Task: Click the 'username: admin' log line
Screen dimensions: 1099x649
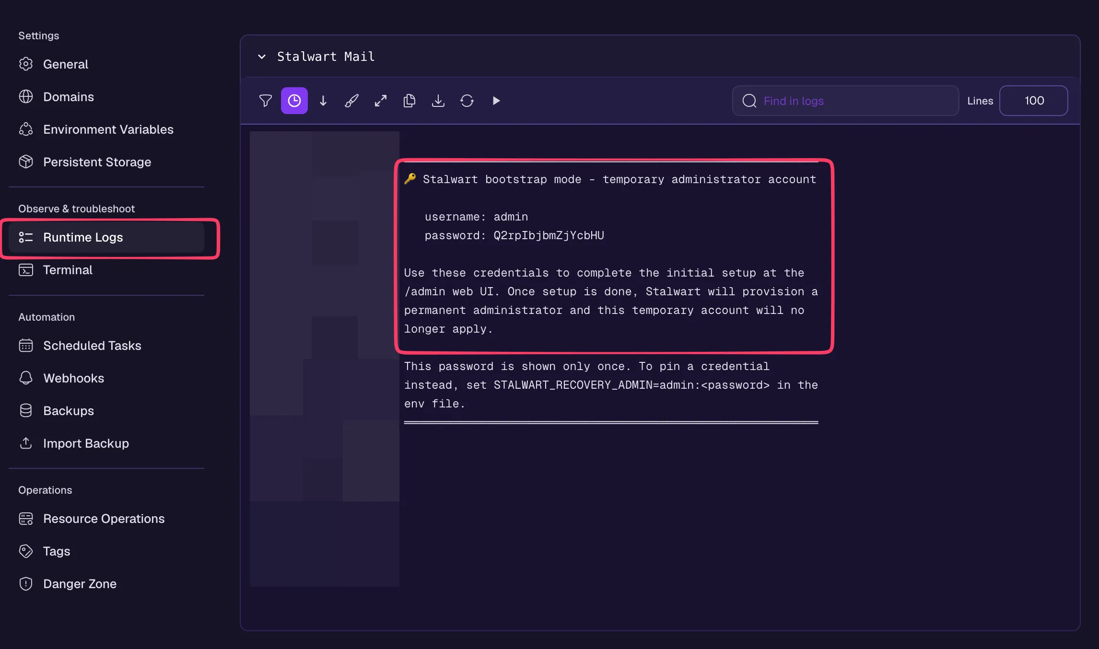Action: click(476, 217)
